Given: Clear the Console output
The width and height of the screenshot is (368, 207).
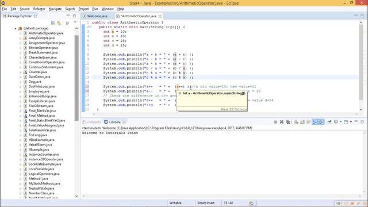Looking at the screenshot, I should 296,122.
